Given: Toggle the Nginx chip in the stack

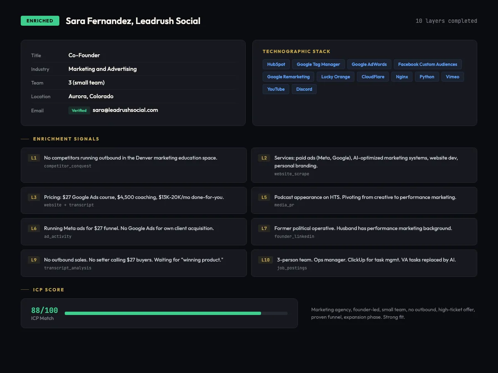Looking at the screenshot, I should point(402,77).
